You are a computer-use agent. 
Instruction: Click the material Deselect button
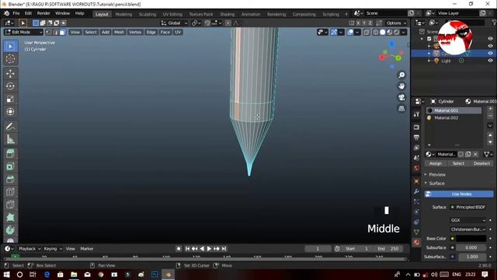(x=481, y=163)
